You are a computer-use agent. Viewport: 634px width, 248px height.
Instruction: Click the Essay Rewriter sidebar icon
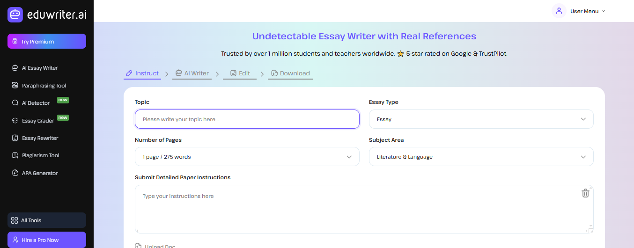click(x=15, y=138)
